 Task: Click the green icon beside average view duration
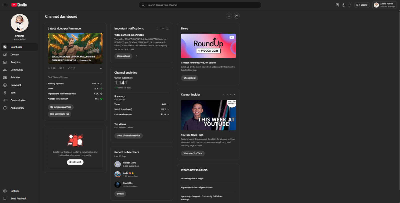coord(101,99)
